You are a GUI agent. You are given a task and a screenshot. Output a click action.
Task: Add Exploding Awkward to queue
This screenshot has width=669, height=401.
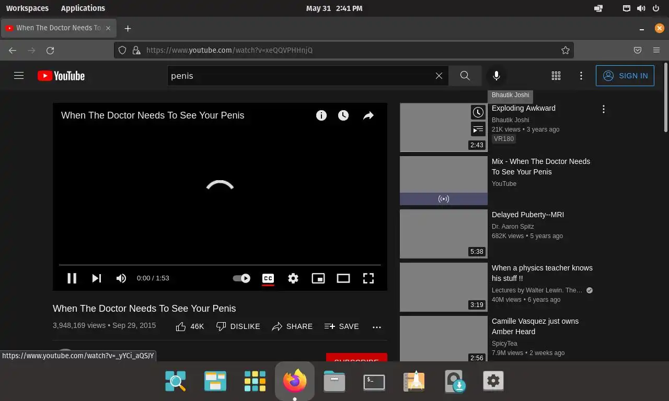tap(478, 129)
